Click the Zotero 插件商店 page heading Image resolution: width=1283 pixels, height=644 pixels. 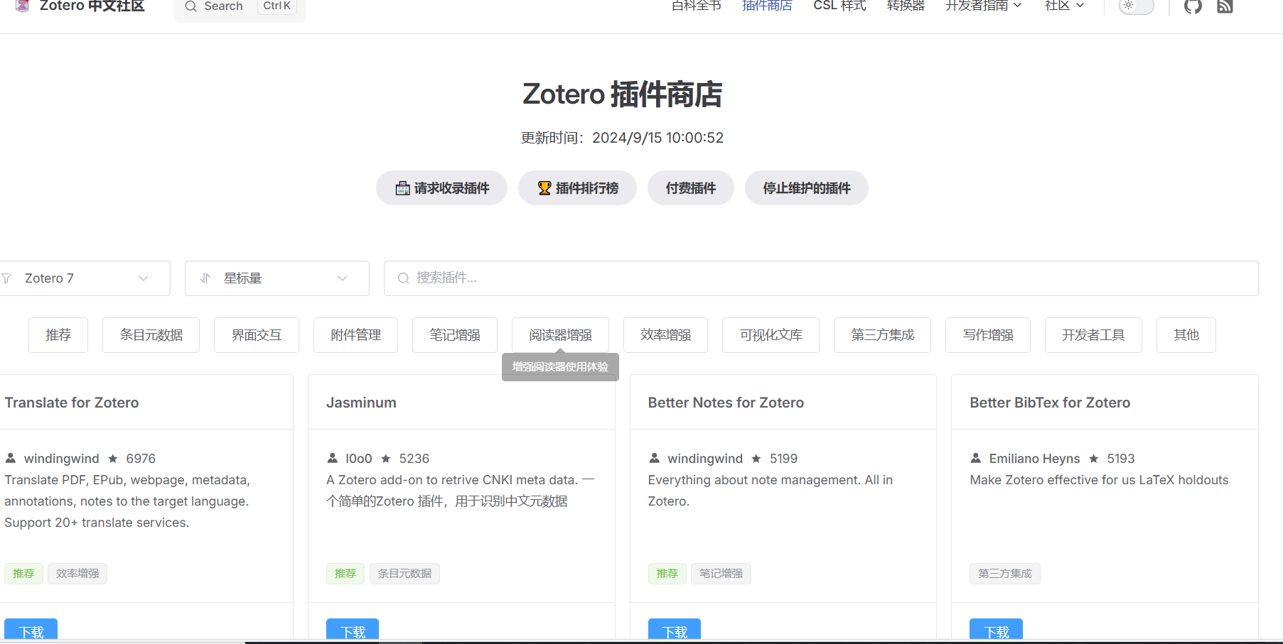622,94
